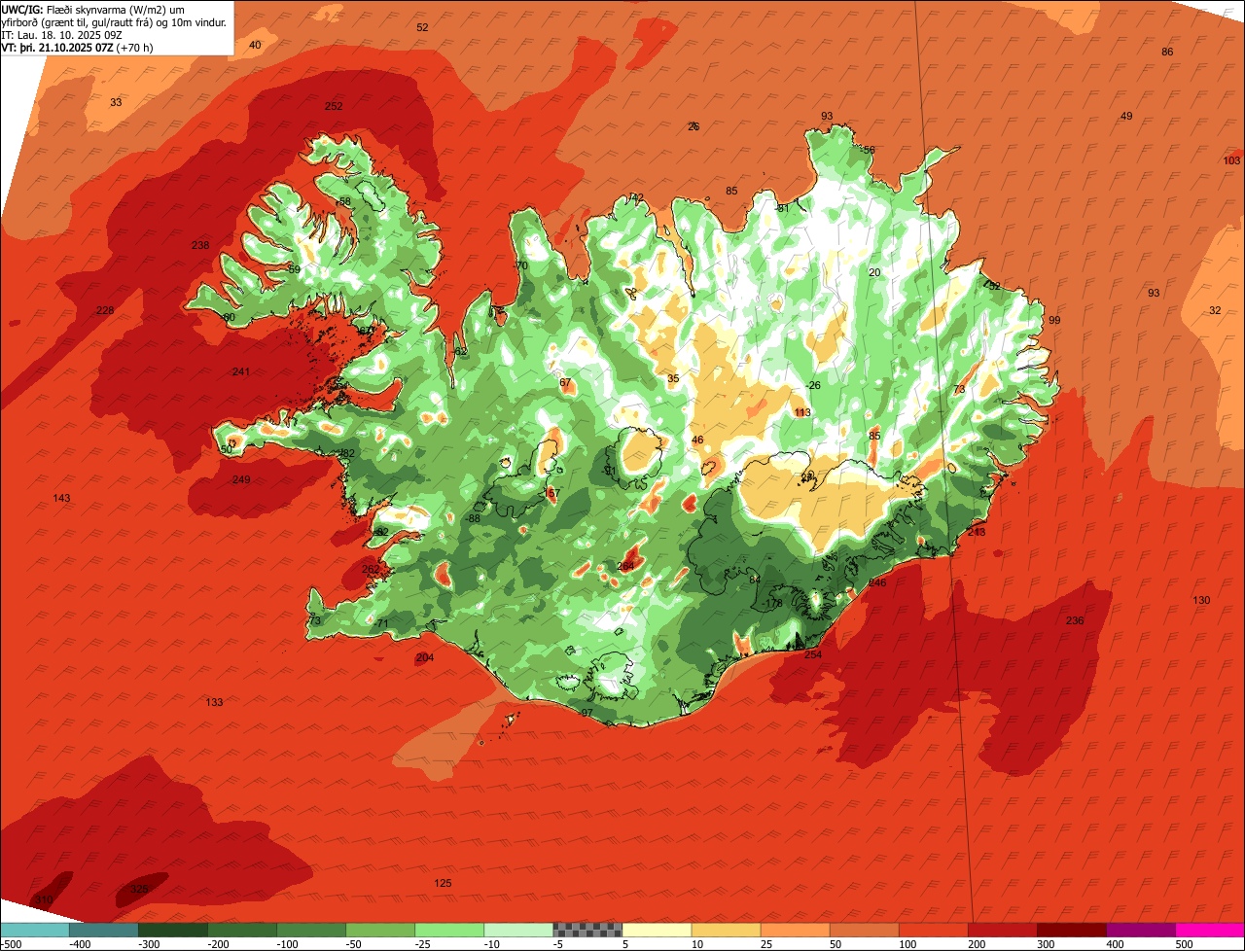Click the legend swatch between -300 and -200
Screen dimensions: 1245x951
tap(172, 930)
